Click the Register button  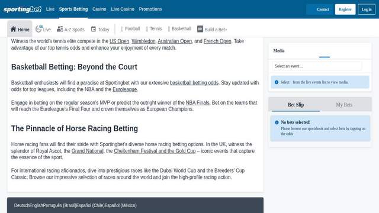pyautogui.click(x=345, y=9)
